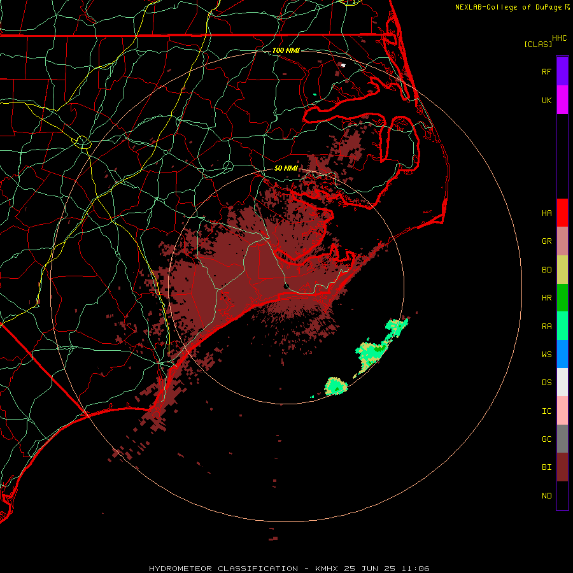Click the 50 NMI range ring label
The height and width of the screenshot is (573, 573).
pyautogui.click(x=286, y=168)
